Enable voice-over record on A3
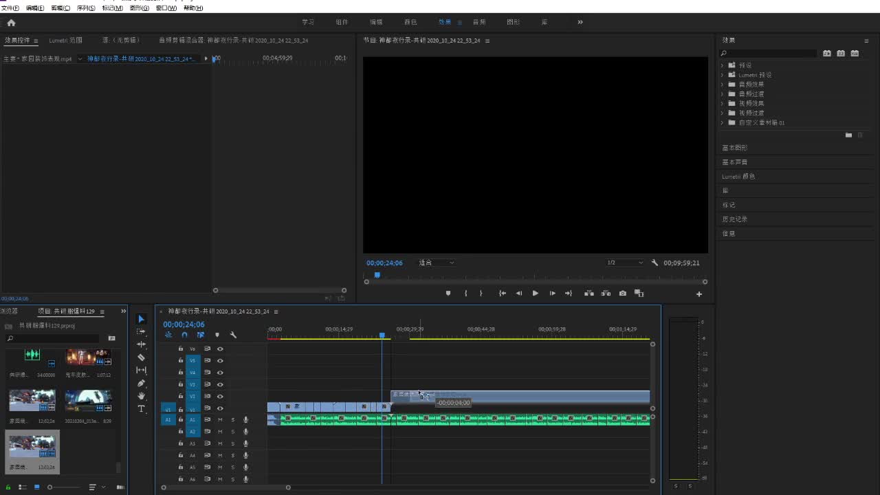This screenshot has width=880, height=495. tap(245, 443)
